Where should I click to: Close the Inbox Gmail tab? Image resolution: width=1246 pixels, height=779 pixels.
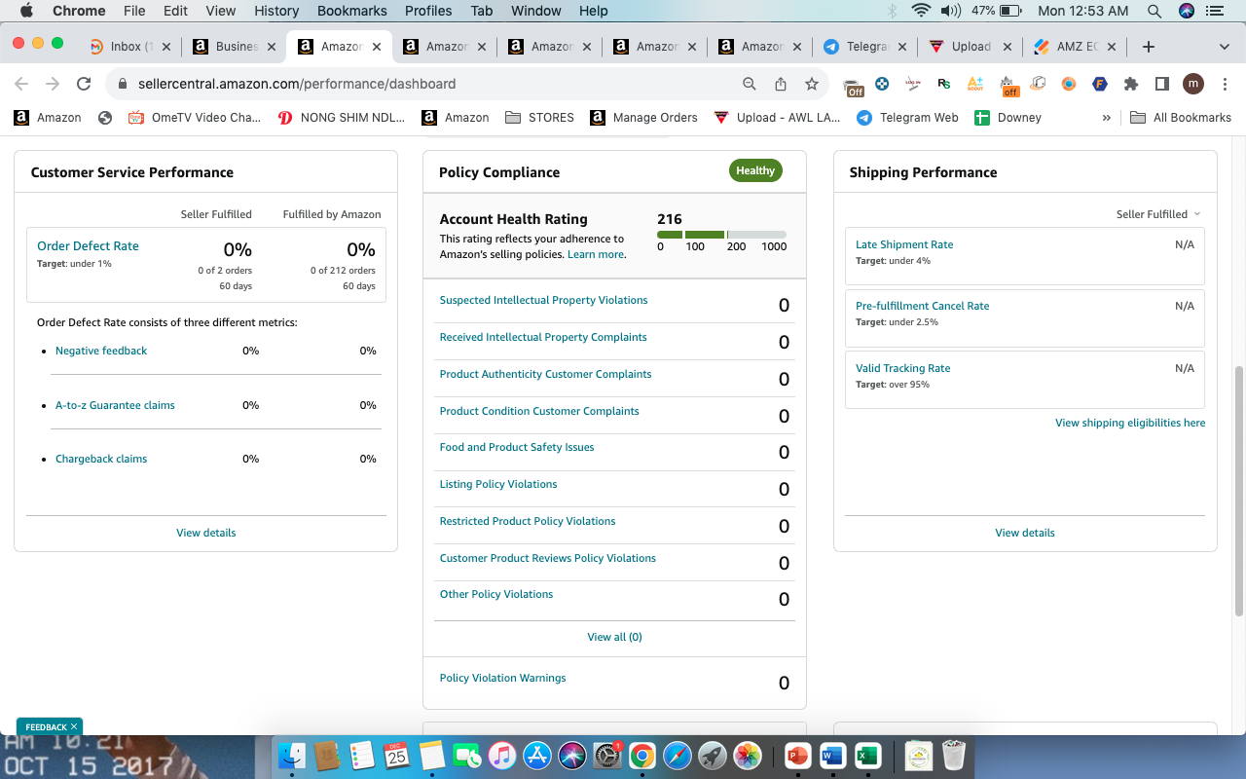[165, 47]
